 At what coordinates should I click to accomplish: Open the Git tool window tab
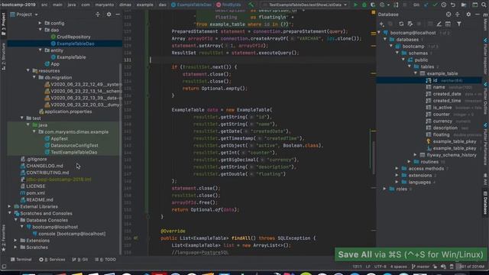click(80, 260)
